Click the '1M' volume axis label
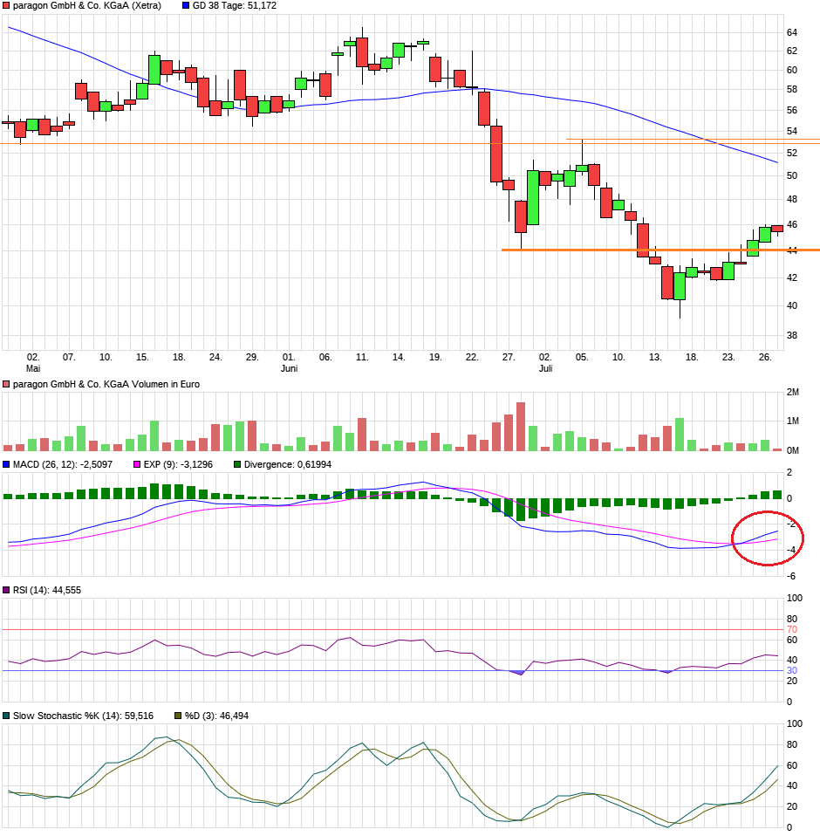The width and height of the screenshot is (820, 836). pos(793,421)
